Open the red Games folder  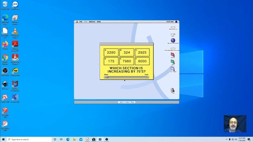pos(173,55)
